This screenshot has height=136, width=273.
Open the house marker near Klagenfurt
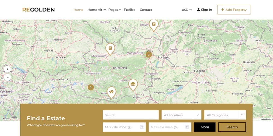111,92
